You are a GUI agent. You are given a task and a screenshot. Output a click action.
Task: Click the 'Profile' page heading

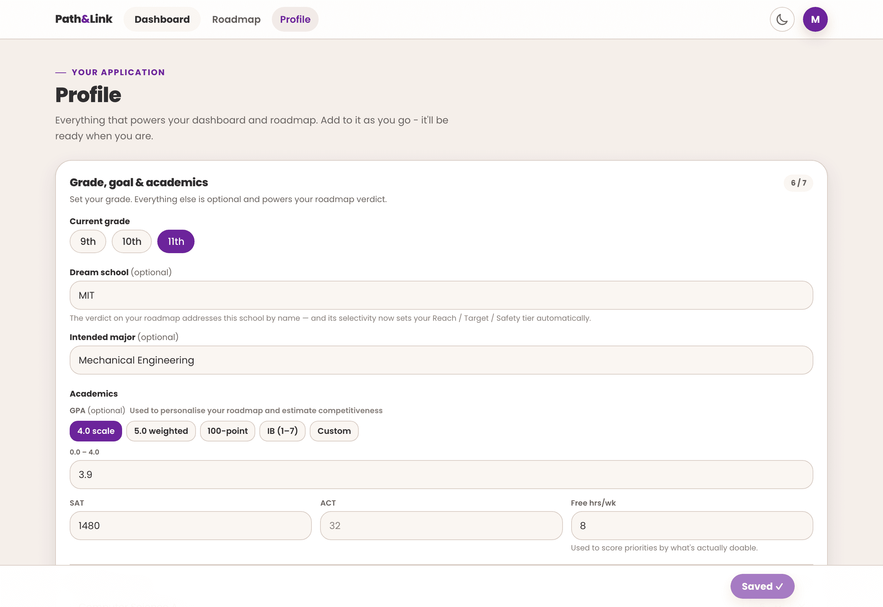click(x=88, y=95)
